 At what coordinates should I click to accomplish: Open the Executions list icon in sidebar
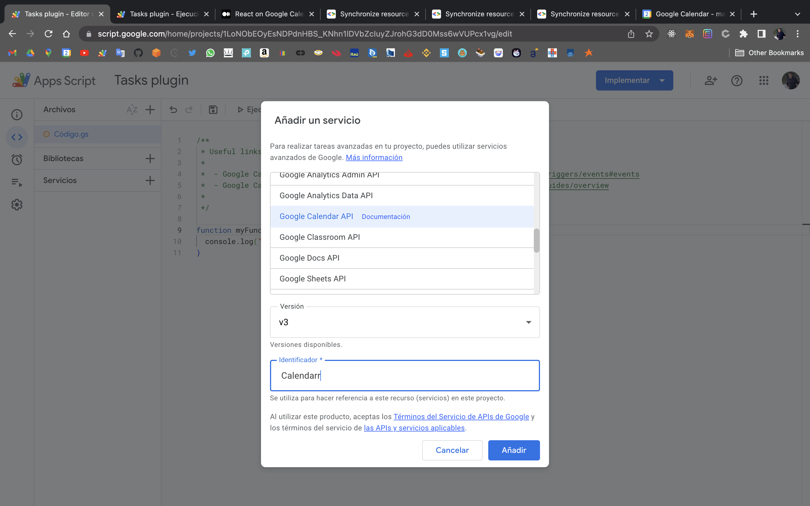click(17, 182)
